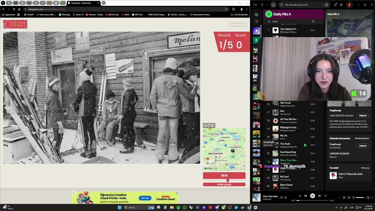
Task: Pause Daily Mix 4 with the green button
Action: (x=269, y=14)
